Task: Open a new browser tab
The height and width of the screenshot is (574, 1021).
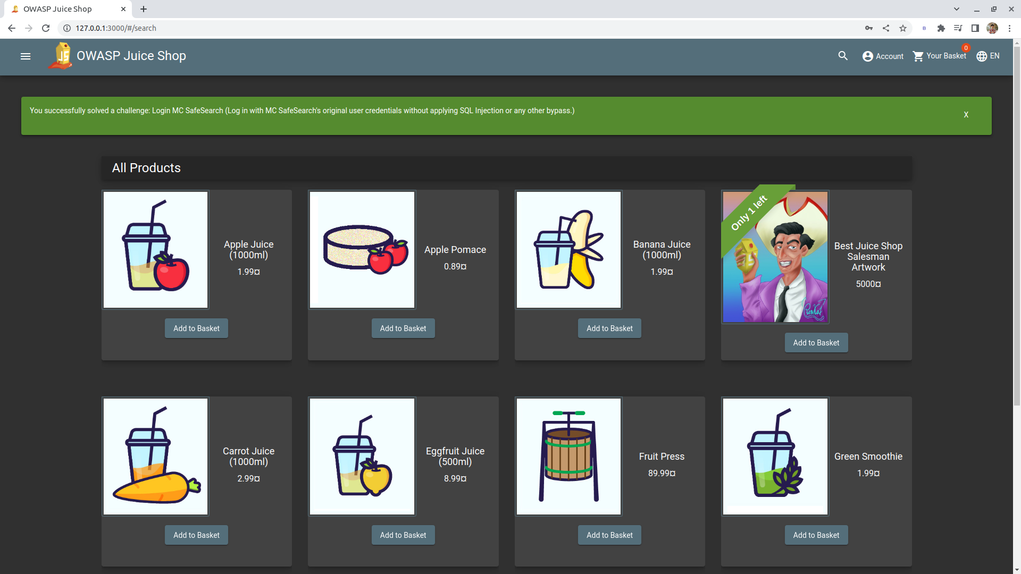Action: point(144,9)
